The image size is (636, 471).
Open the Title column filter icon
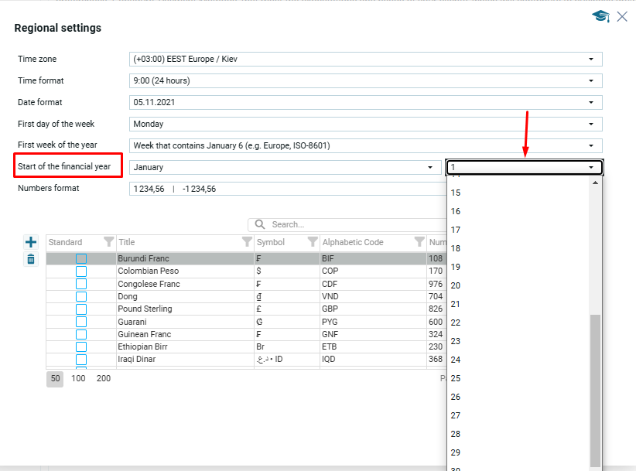248,242
